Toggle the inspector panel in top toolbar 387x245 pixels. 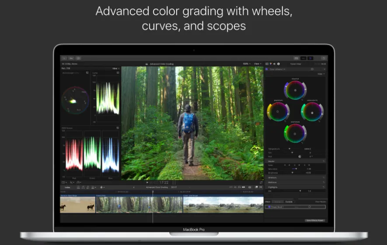click(x=310, y=58)
